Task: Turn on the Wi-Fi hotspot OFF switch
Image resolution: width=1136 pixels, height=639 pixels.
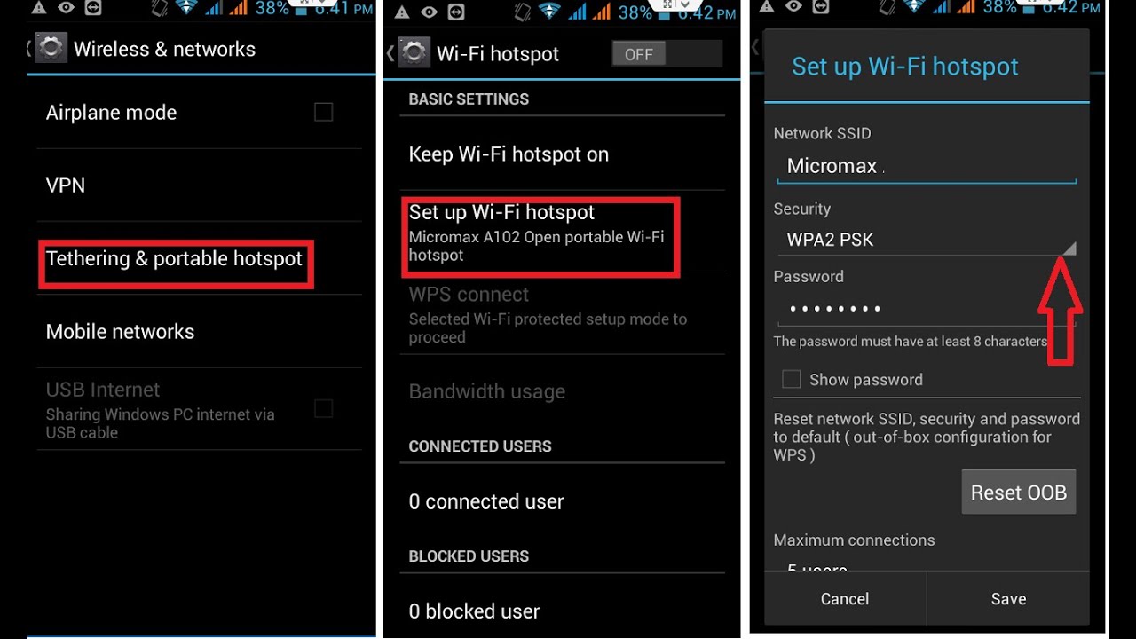Action: click(667, 54)
